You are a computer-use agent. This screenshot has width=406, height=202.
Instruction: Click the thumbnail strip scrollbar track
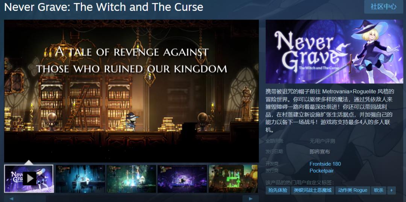tap(131, 199)
